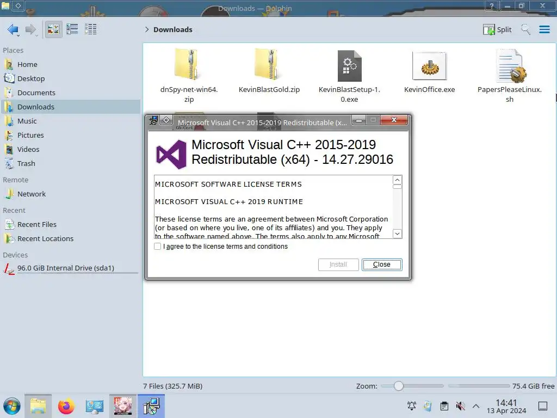The image size is (557, 418).
Task: Open Desktop in Places panel
Action: pyautogui.click(x=70, y=78)
